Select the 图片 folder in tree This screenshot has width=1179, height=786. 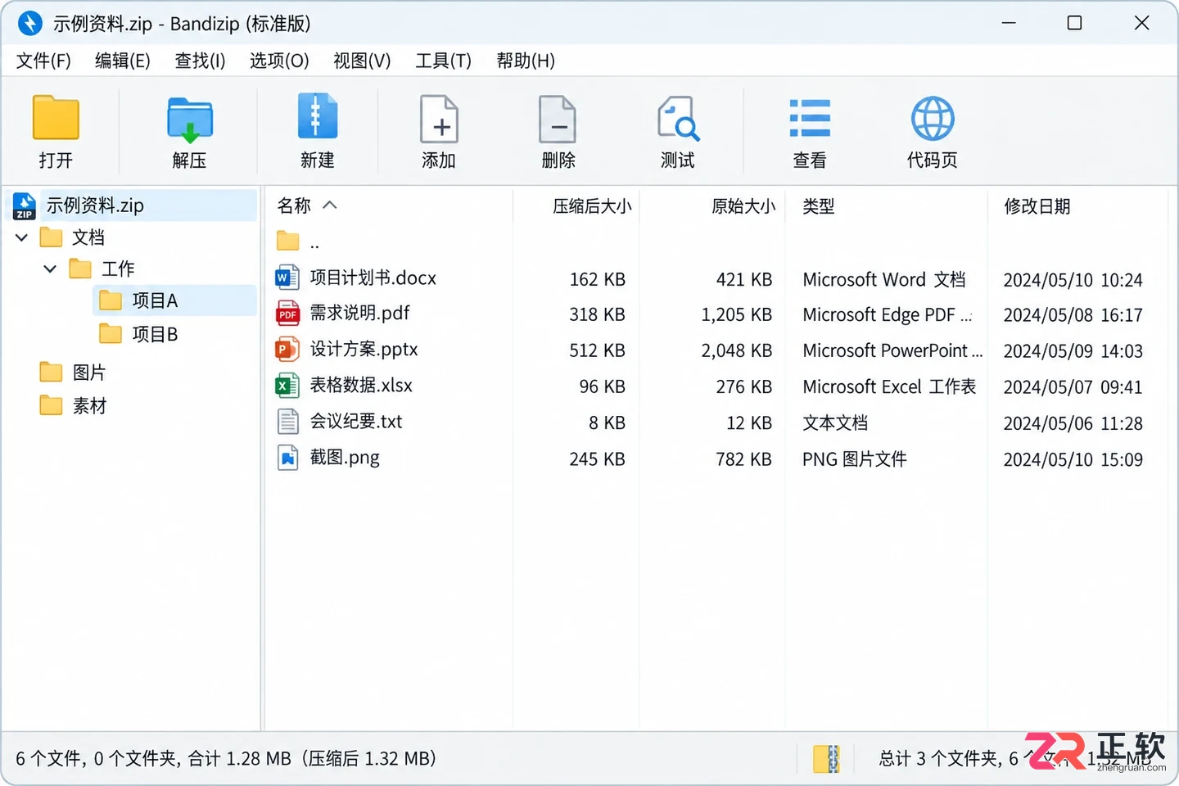pos(89,373)
